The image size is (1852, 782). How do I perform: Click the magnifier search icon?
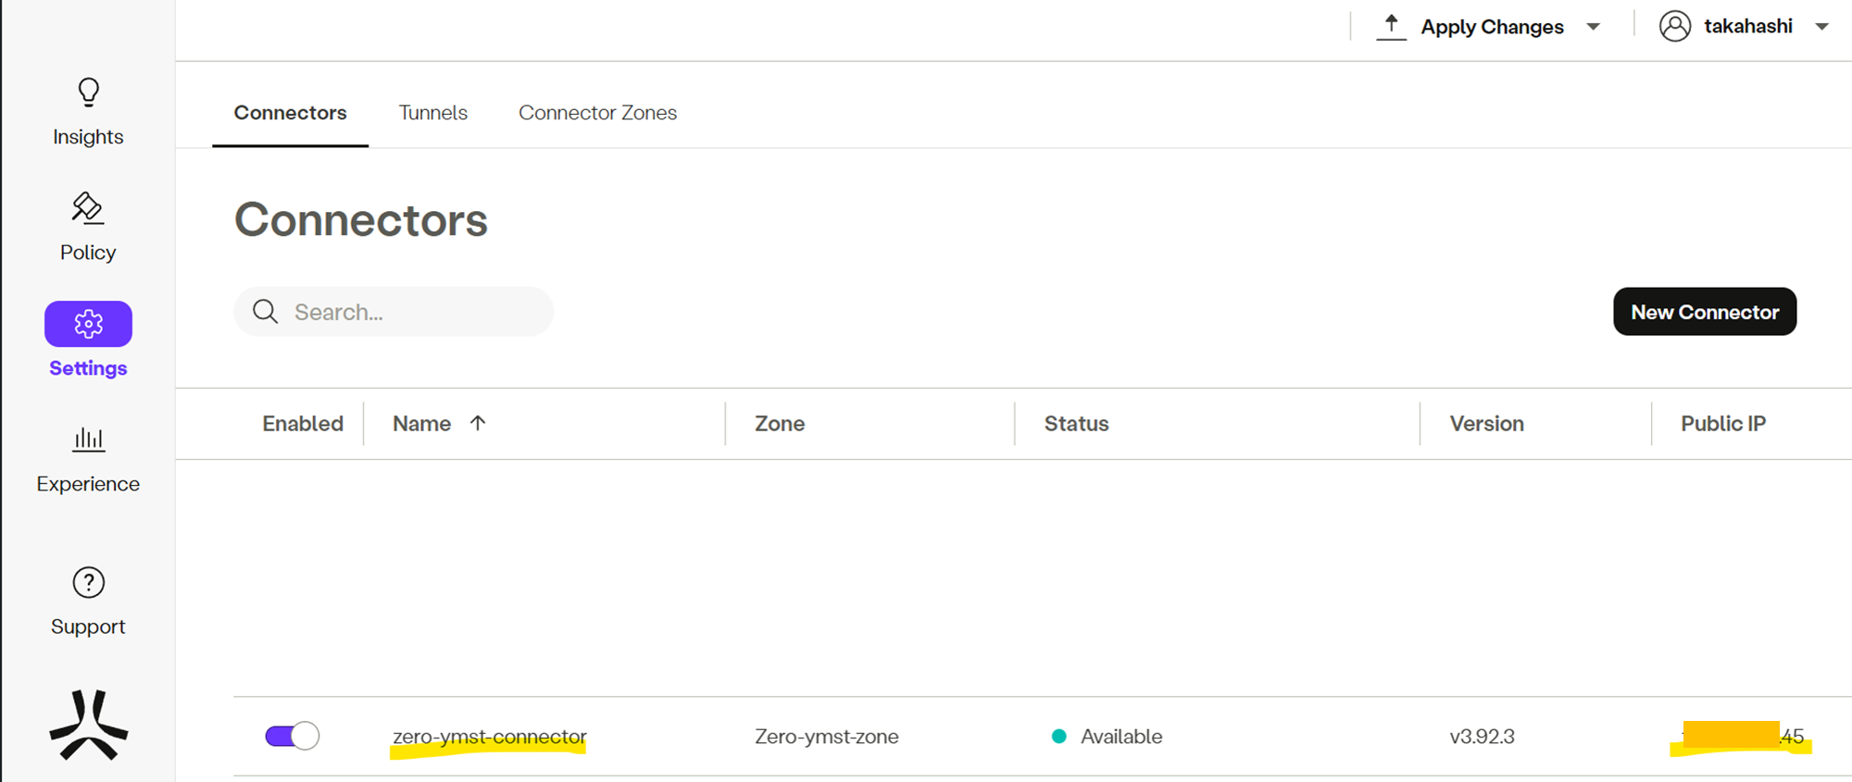click(266, 312)
